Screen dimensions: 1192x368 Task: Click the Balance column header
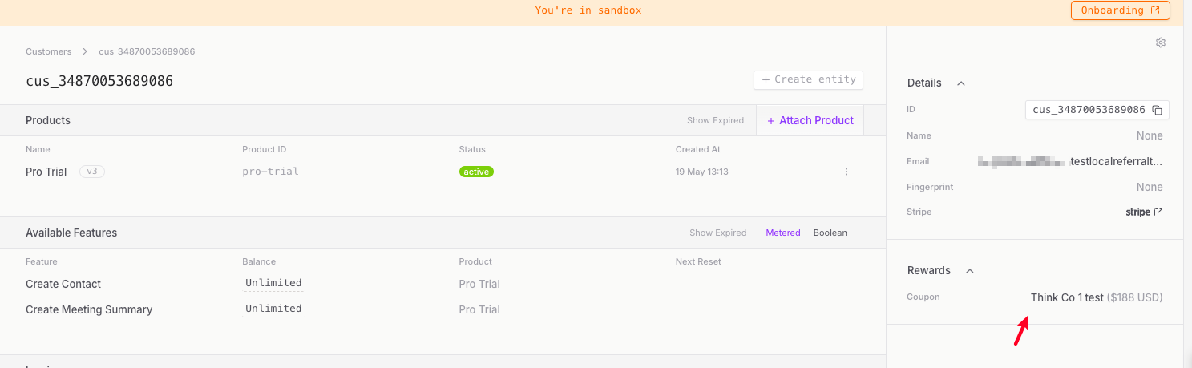(259, 261)
